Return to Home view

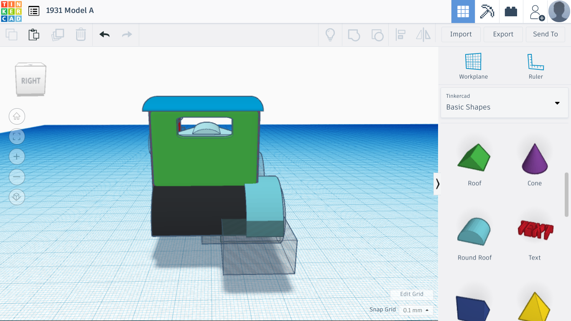click(x=17, y=116)
